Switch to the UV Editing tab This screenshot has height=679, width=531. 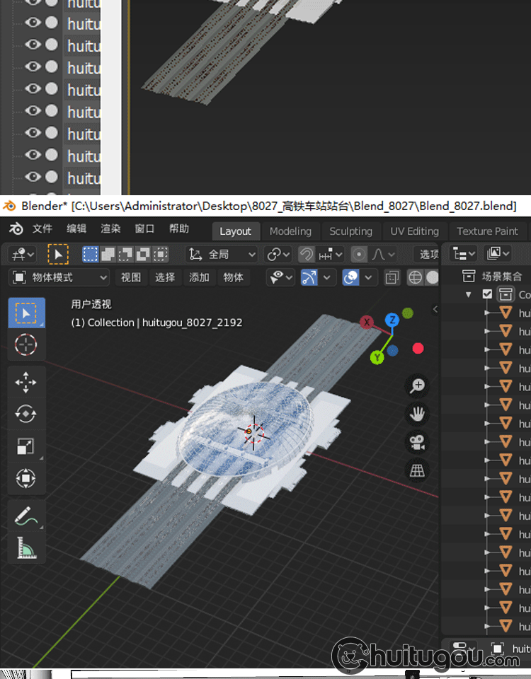click(414, 231)
